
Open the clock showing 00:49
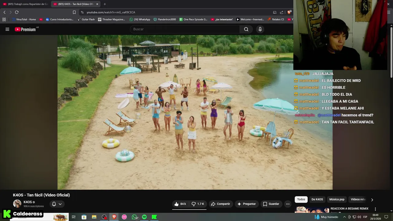tap(375, 217)
